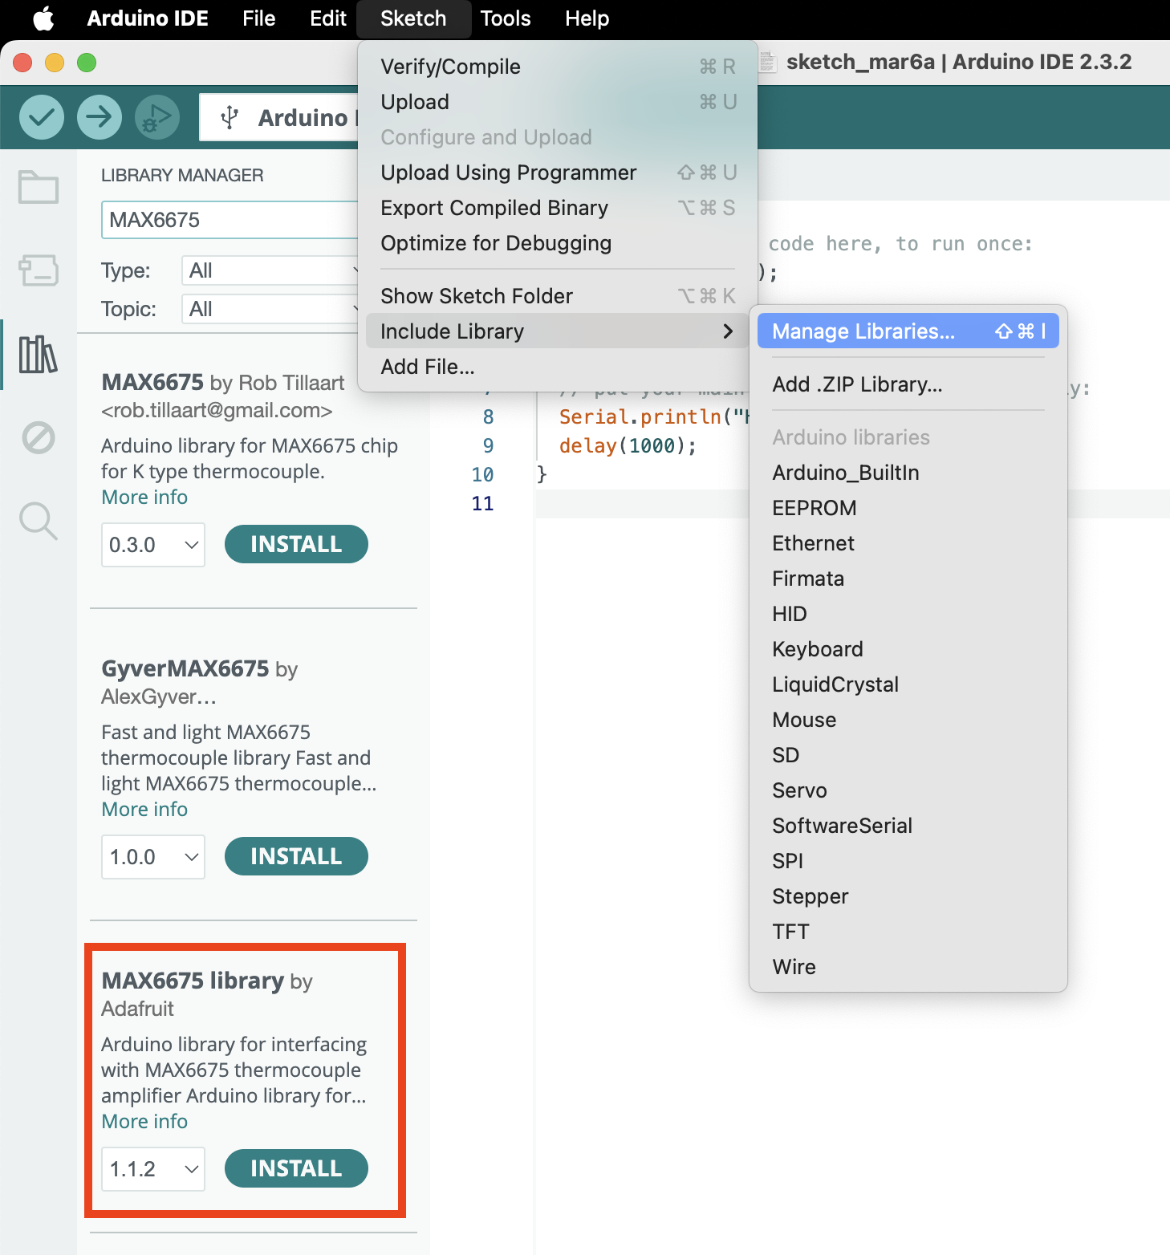The width and height of the screenshot is (1170, 1255).
Task: Click the sketch document icon in title bar
Action: (768, 62)
